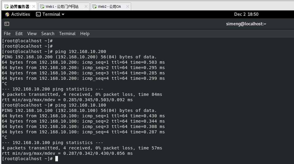The width and height of the screenshot is (294, 164).
Task: Click the VM icon on Web1 tab
Action: [x=42, y=7]
